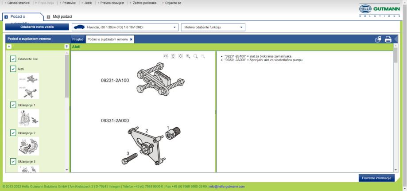Viewport: 407px width, 191px height.
Task: Fit image to width icon
Action: point(166,56)
